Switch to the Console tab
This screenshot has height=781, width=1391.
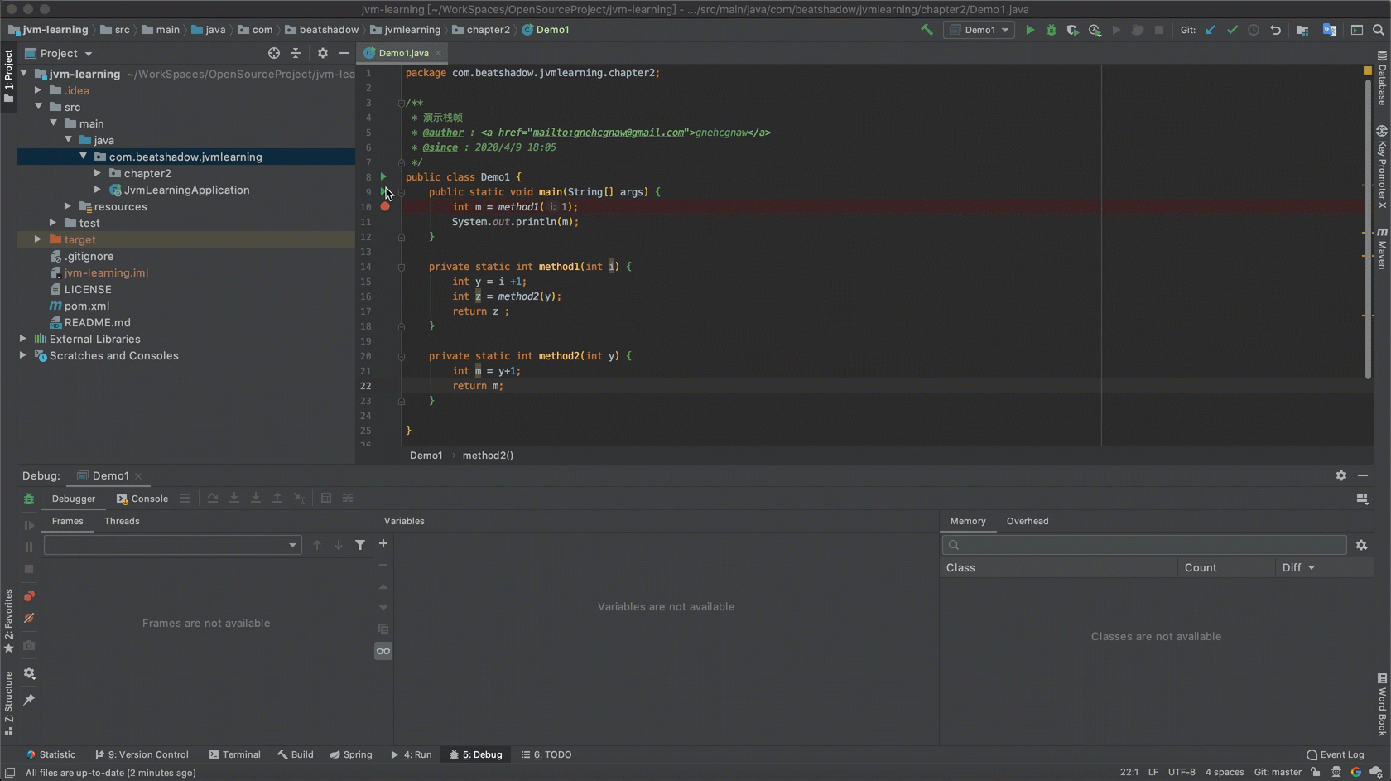pos(142,499)
